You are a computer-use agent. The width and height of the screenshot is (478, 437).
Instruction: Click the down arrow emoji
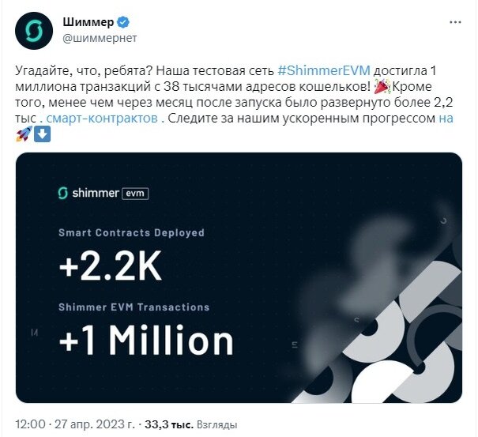tap(42, 134)
